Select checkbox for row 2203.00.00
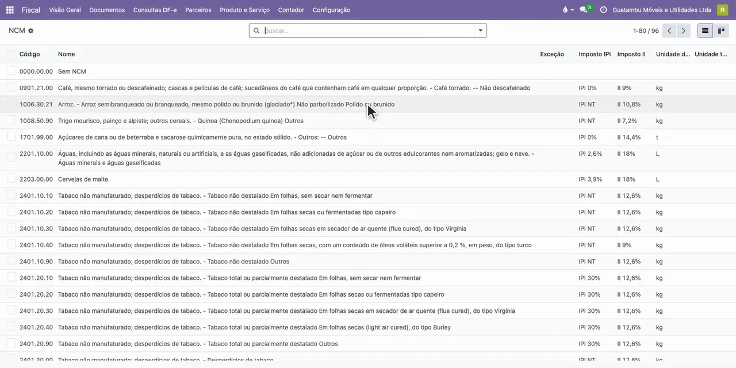This screenshot has width=736, height=368. 11,179
